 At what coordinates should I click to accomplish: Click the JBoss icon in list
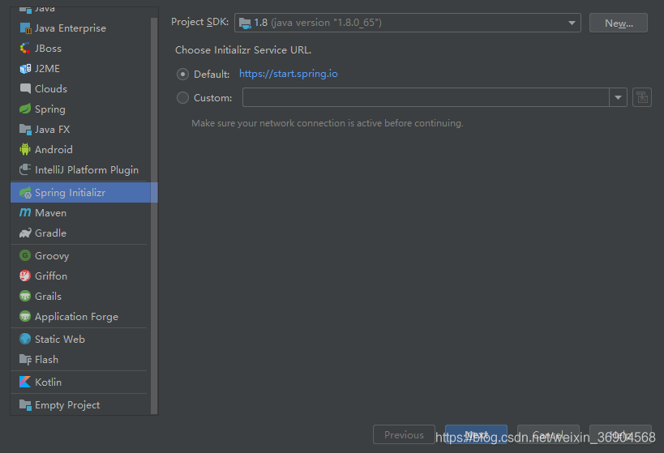coord(25,49)
